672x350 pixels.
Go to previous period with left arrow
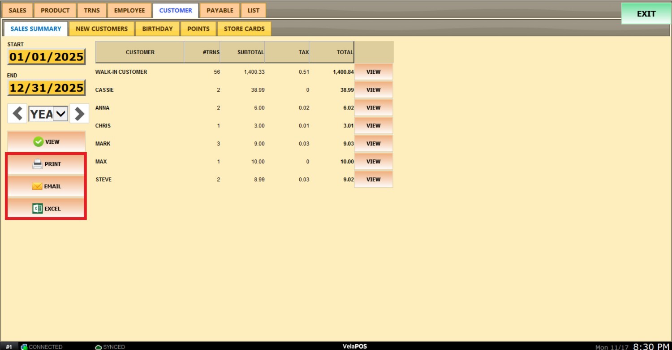pos(17,114)
